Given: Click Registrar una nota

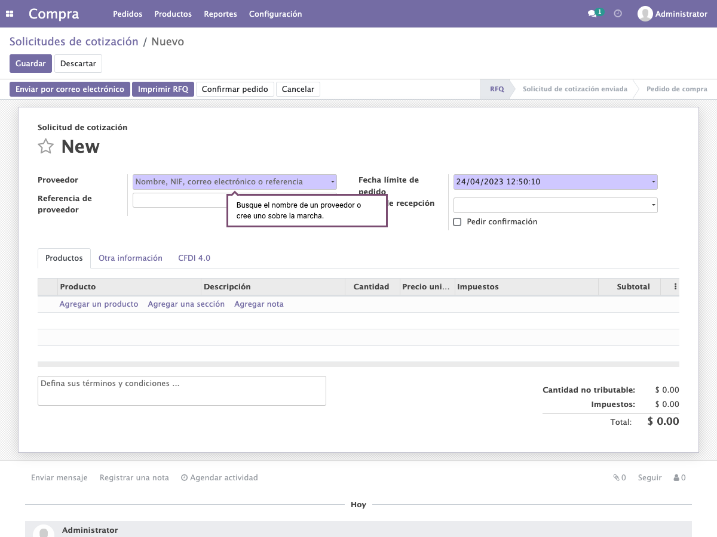Looking at the screenshot, I should (134, 477).
